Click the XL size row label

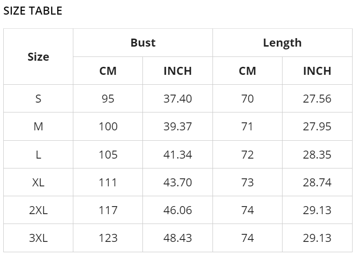tap(39, 182)
